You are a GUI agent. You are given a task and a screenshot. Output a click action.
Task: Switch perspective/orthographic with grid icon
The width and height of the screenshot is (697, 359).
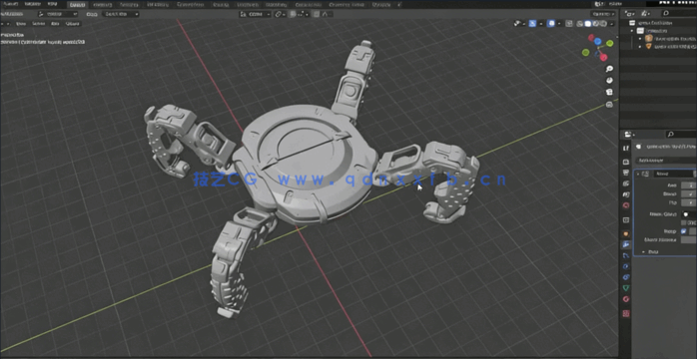pos(609,105)
